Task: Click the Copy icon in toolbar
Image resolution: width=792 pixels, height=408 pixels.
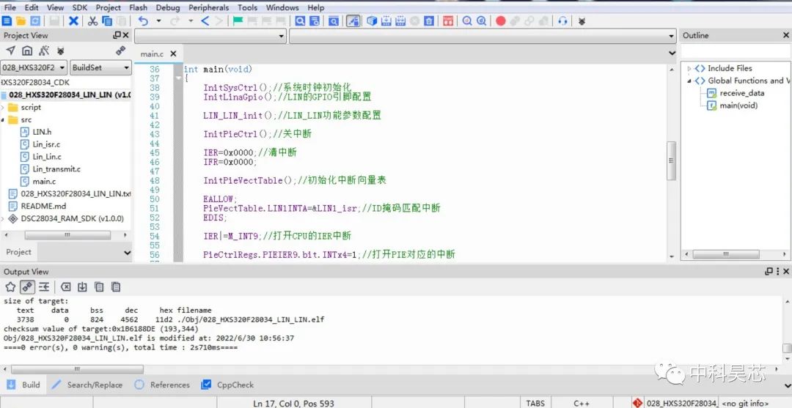Action: click(107, 21)
